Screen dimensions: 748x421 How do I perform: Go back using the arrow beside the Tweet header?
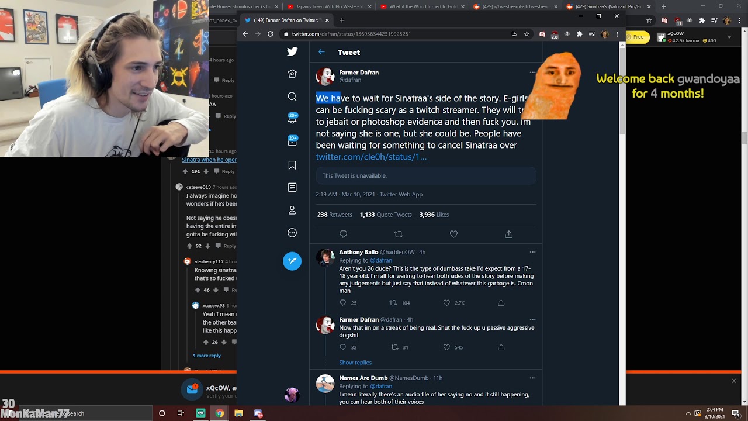pos(321,52)
